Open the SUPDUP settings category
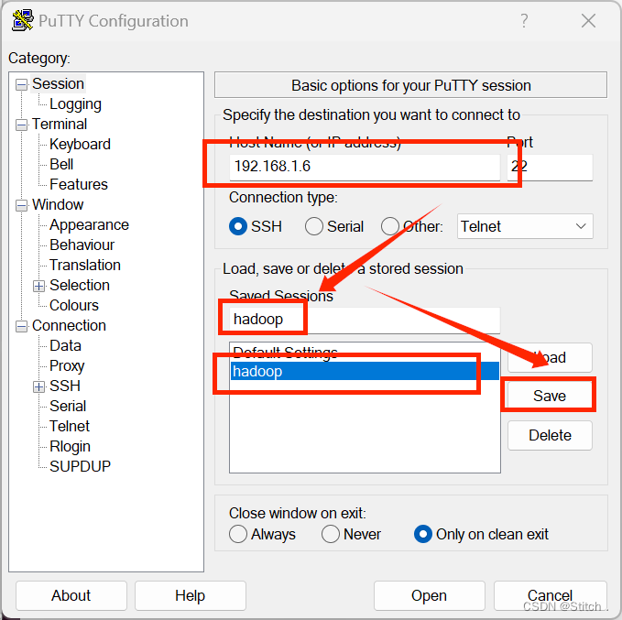The height and width of the screenshot is (620, 622). (80, 466)
